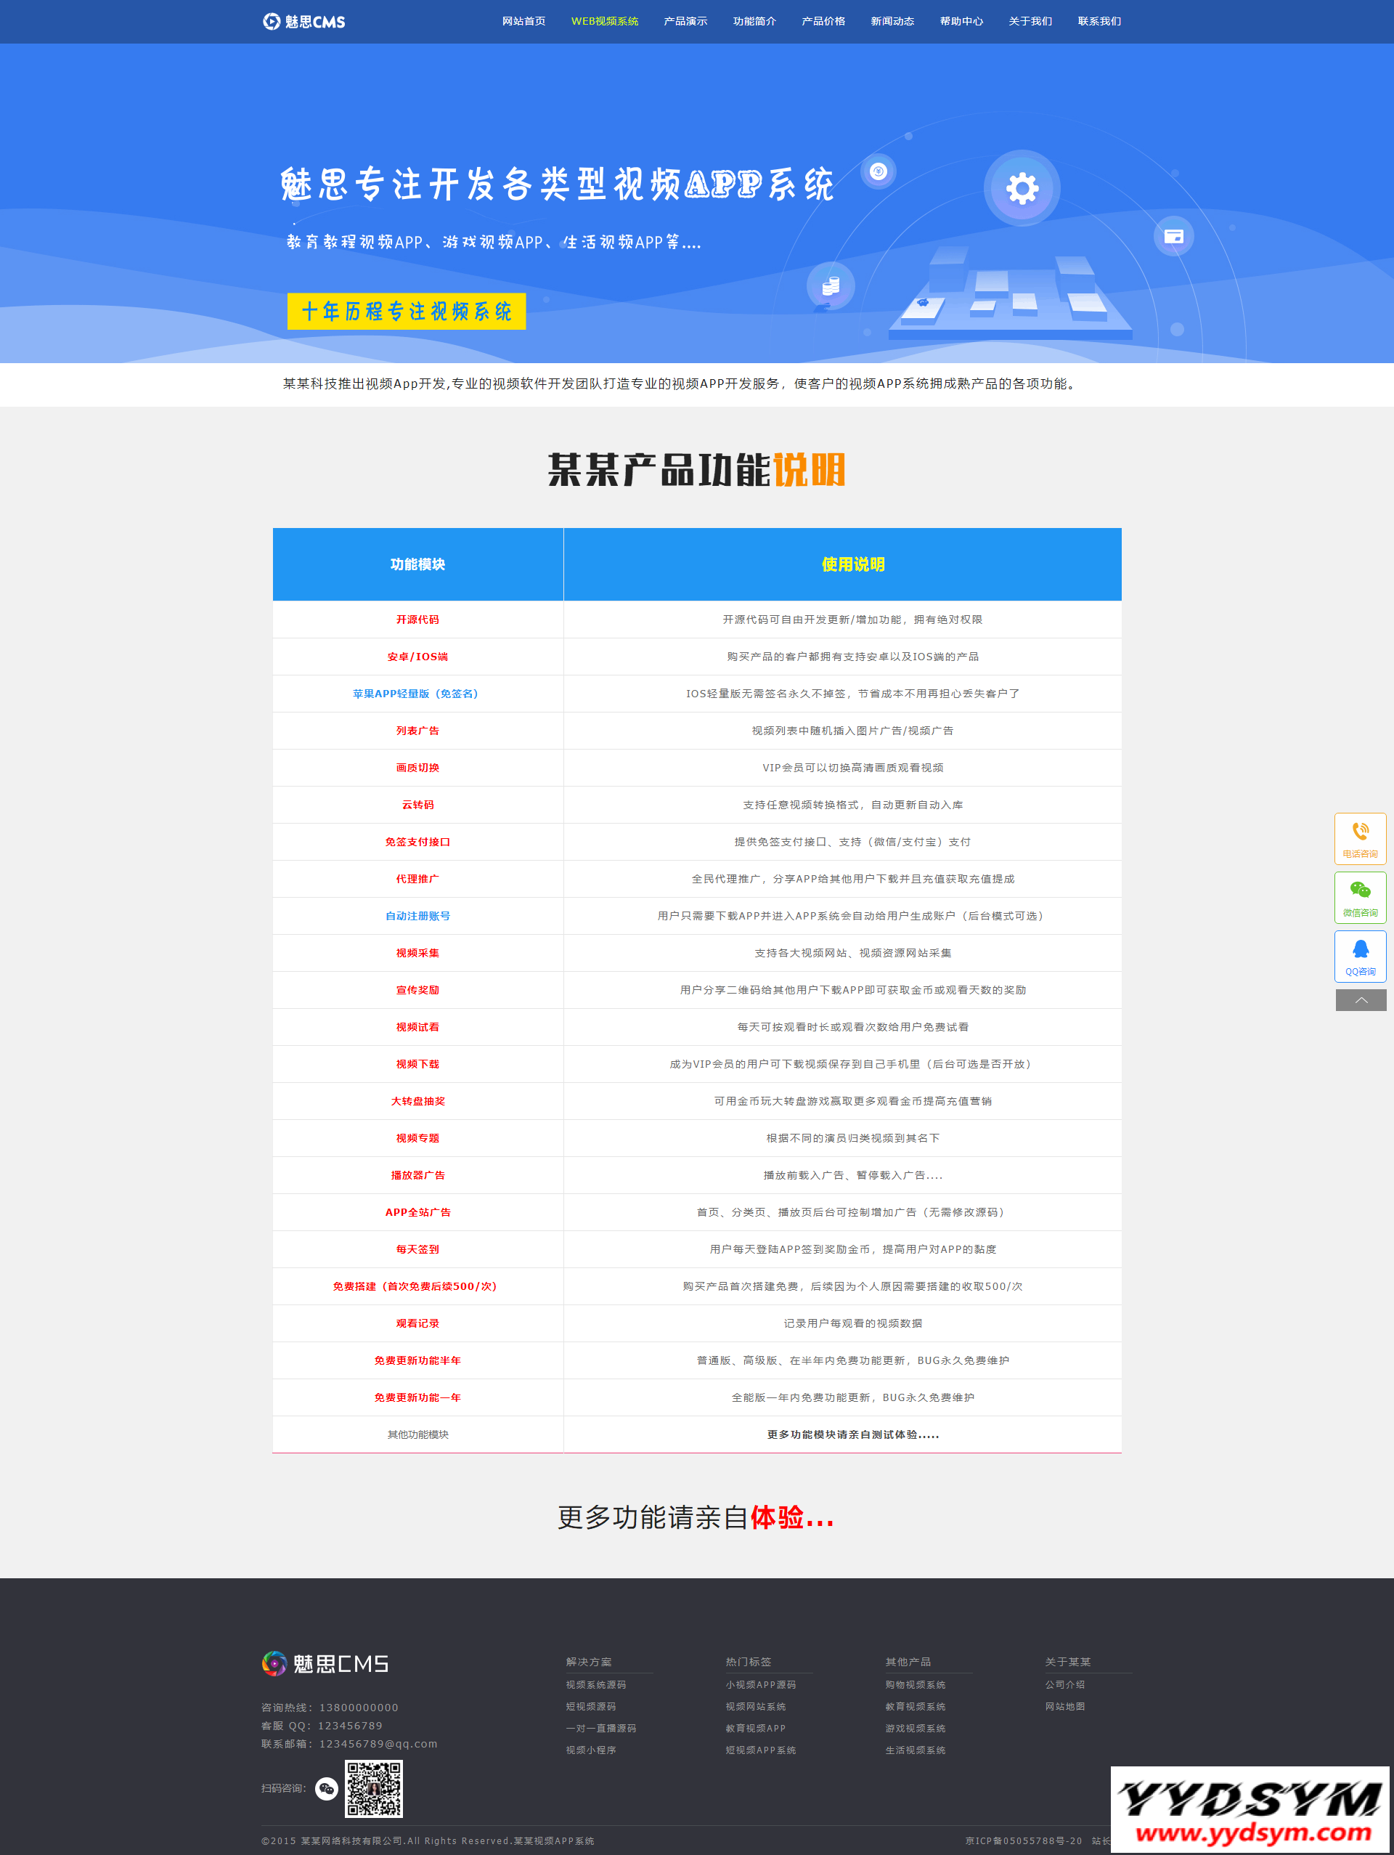Click the 苹果APP轻量版 blue table entry
The image size is (1394, 1855).
coord(417,694)
